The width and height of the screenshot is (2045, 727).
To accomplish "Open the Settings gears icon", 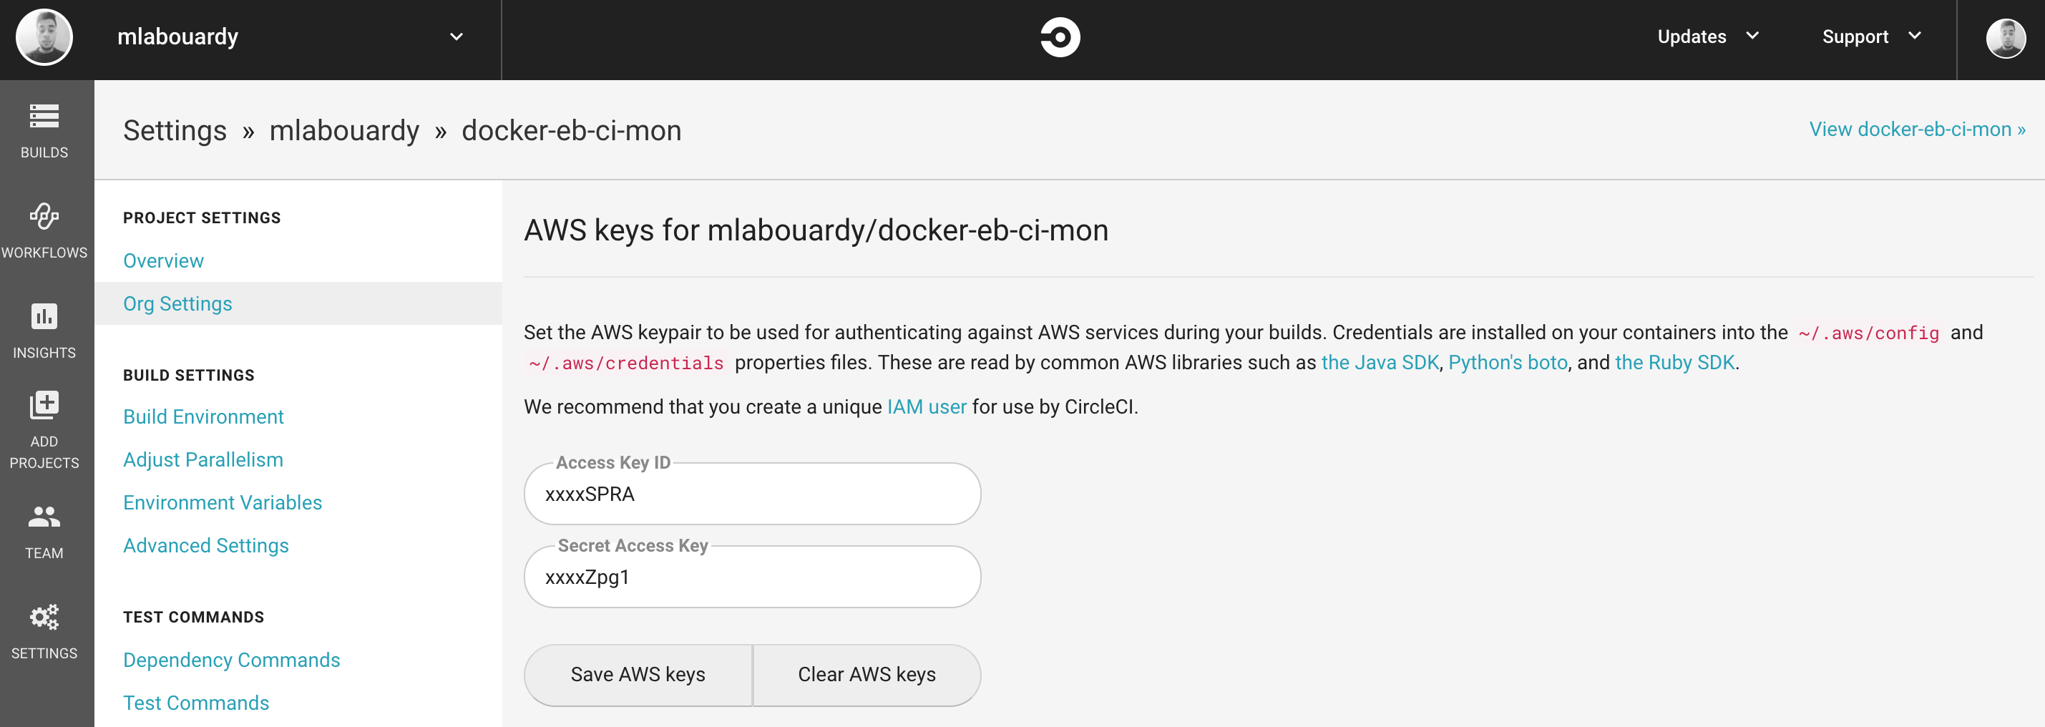I will 44,617.
